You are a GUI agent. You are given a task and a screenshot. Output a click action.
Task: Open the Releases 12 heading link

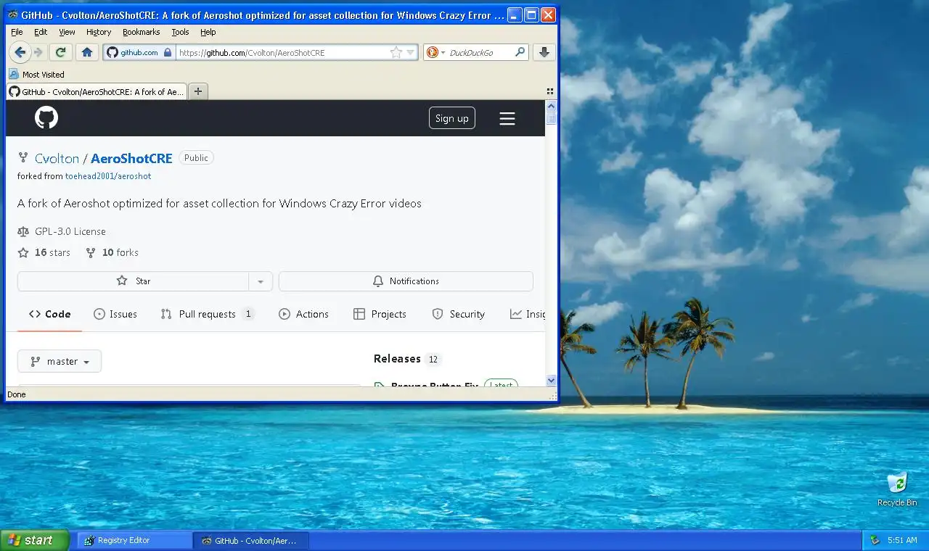[x=406, y=359]
